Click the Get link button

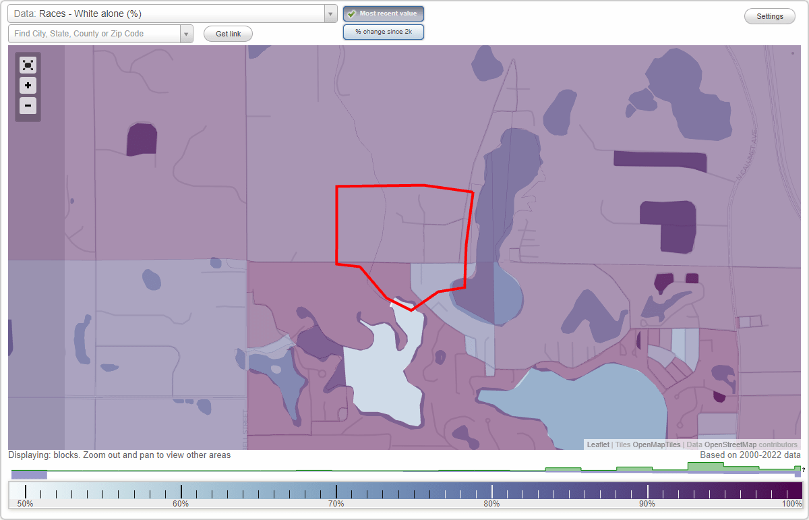[229, 34]
